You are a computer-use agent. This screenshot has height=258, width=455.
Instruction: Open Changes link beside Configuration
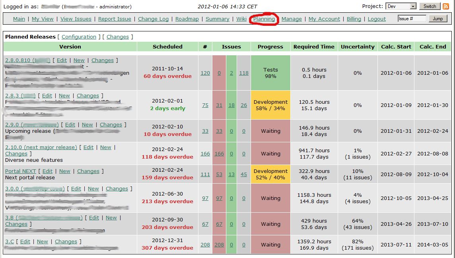point(117,37)
